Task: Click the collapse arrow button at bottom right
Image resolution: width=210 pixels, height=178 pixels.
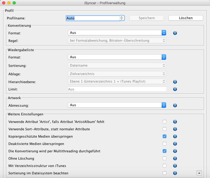Action: coord(199,173)
